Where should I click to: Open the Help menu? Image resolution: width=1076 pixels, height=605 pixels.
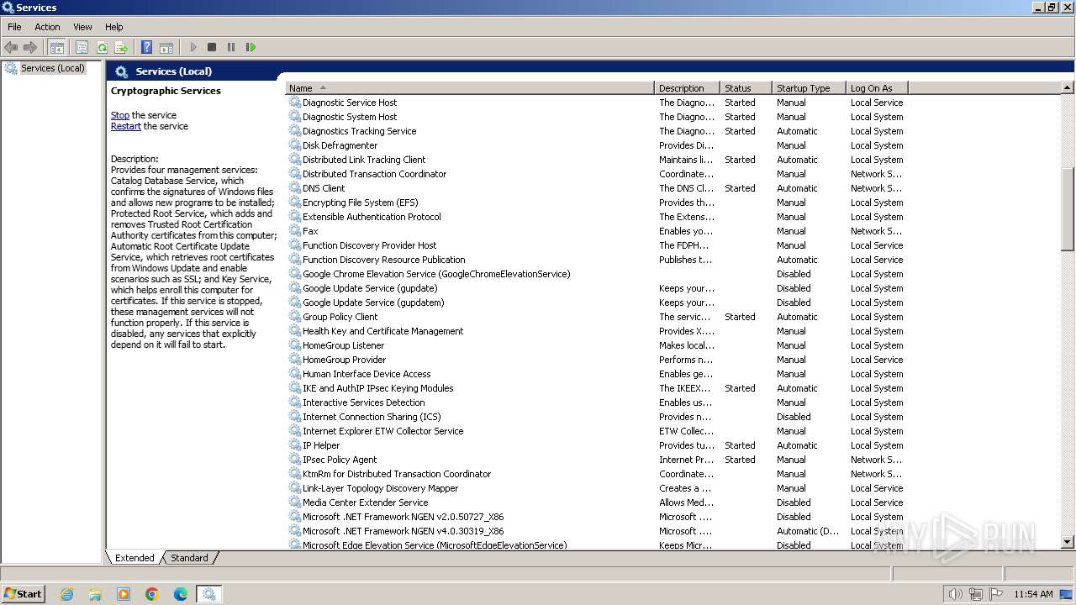click(113, 27)
